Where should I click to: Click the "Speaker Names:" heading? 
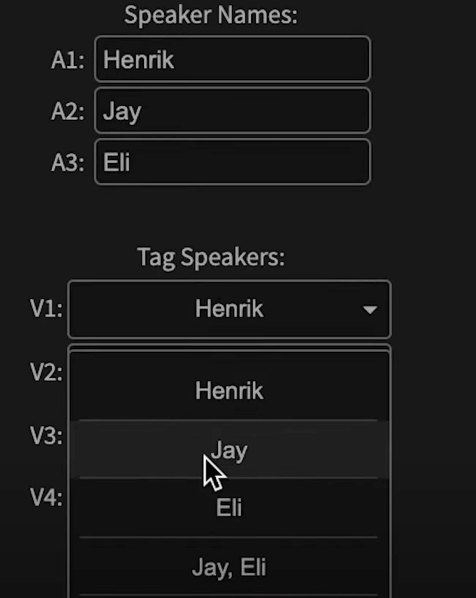pyautogui.click(x=211, y=15)
